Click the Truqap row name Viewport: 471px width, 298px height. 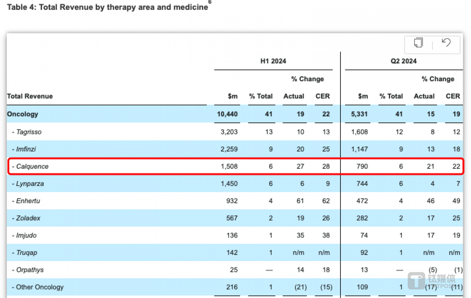[x=26, y=253]
